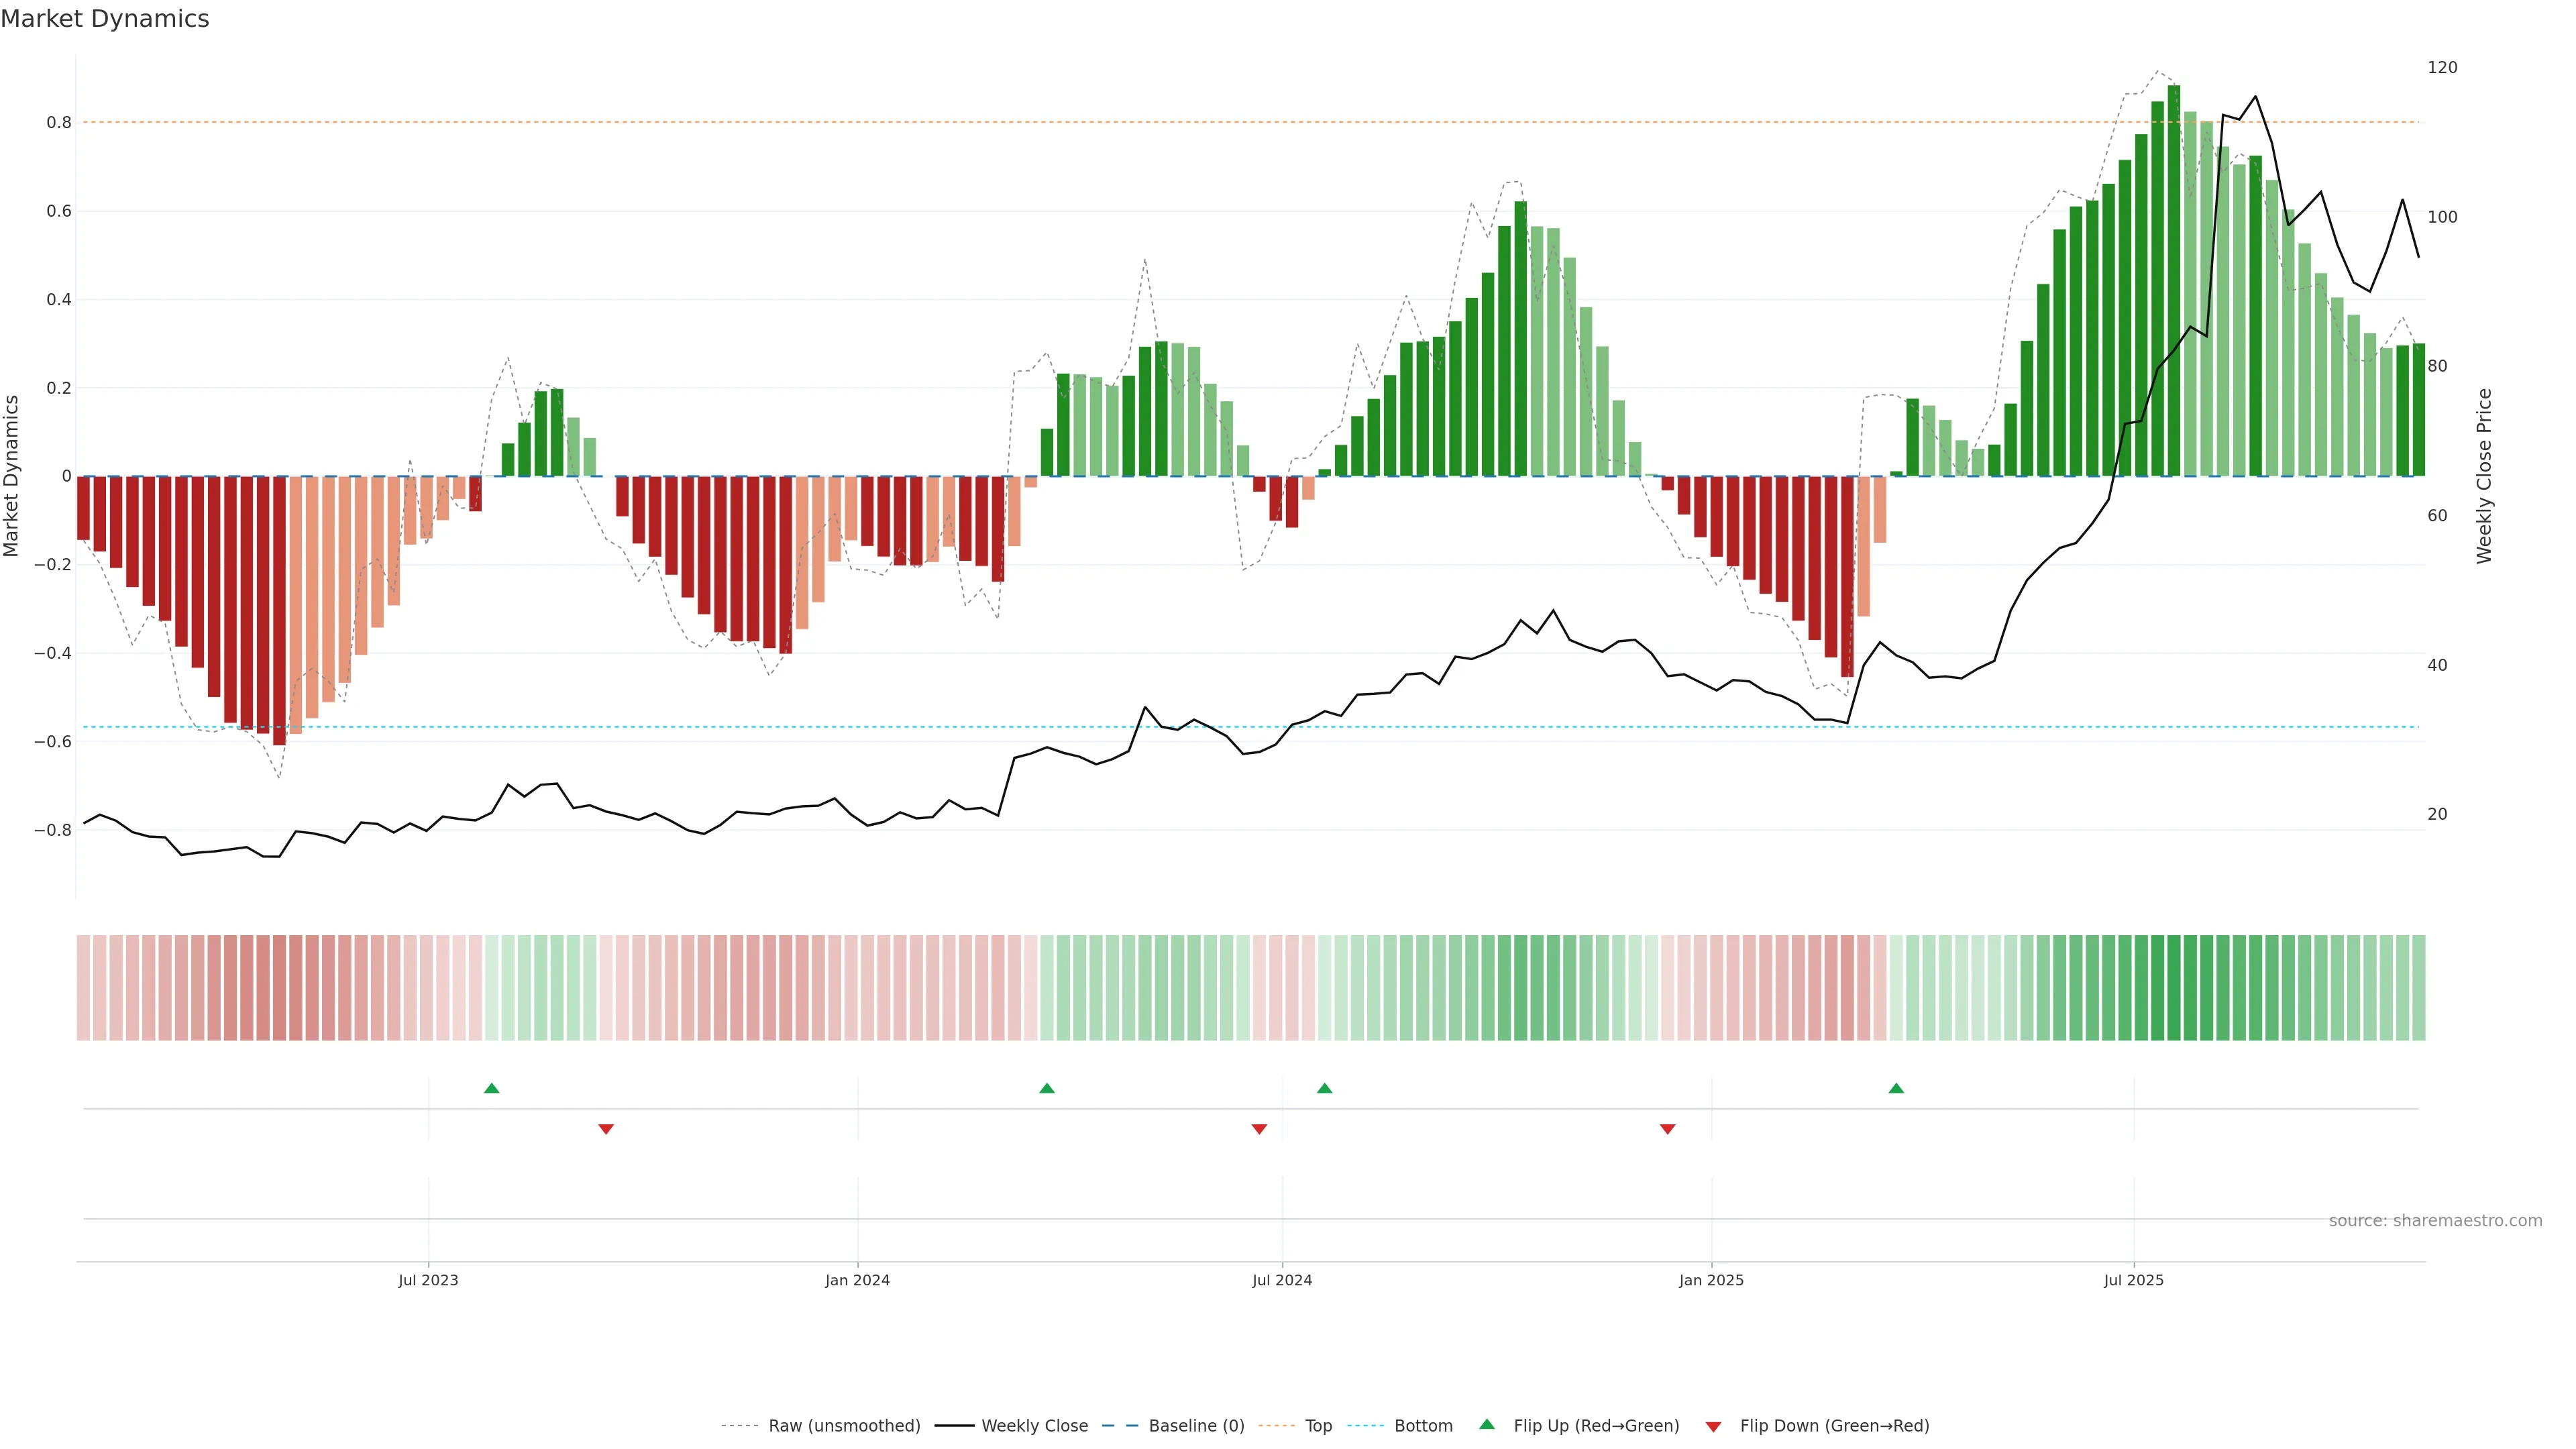
Task: Click the Flip Up marker near Jul 2024
Action: (x=1324, y=1088)
